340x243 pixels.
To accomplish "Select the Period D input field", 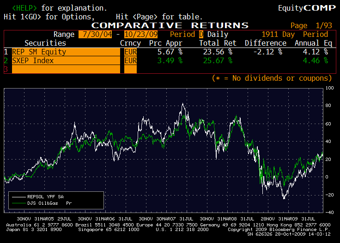I will (201, 35).
